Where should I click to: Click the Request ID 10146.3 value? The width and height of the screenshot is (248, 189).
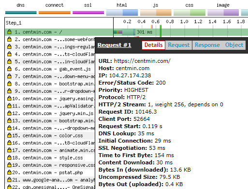click(x=146, y=112)
